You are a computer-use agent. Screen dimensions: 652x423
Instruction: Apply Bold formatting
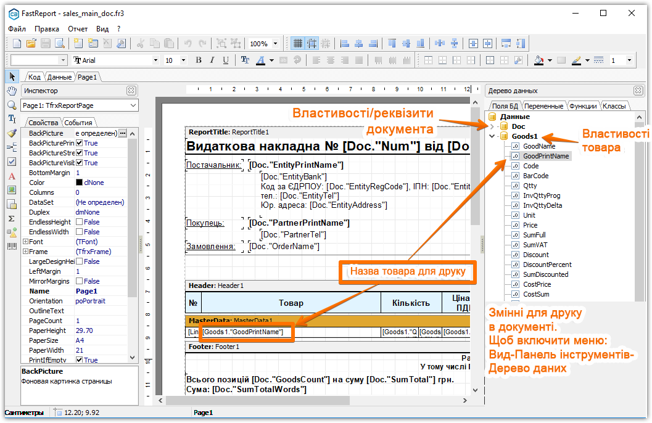click(x=199, y=60)
